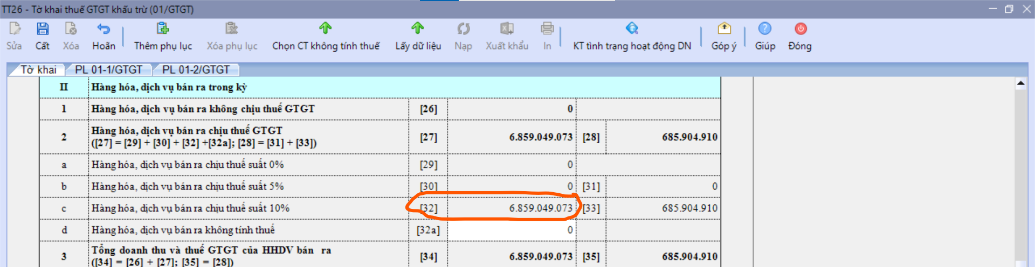This screenshot has width=1035, height=267.
Task: Click the field [32a] value cell
Action: pyautogui.click(x=511, y=230)
